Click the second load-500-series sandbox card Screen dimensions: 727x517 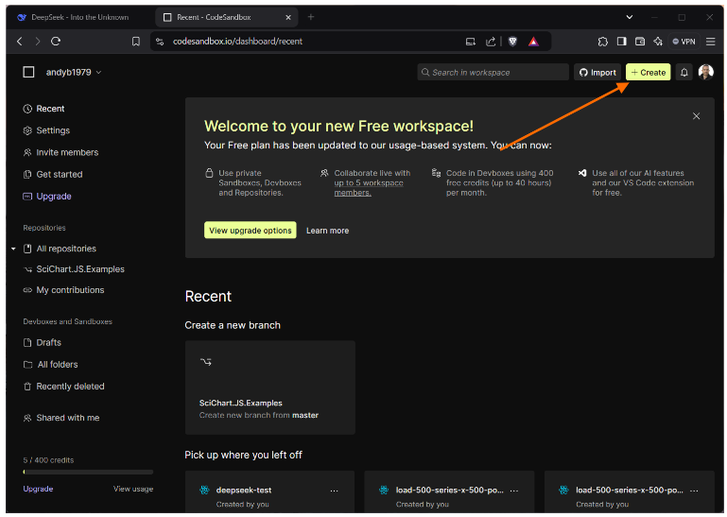[x=449, y=492]
